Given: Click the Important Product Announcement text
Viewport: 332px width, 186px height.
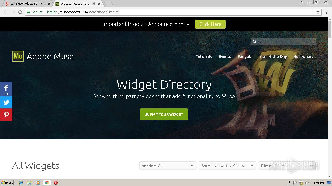Looking at the screenshot, I should [x=146, y=24].
